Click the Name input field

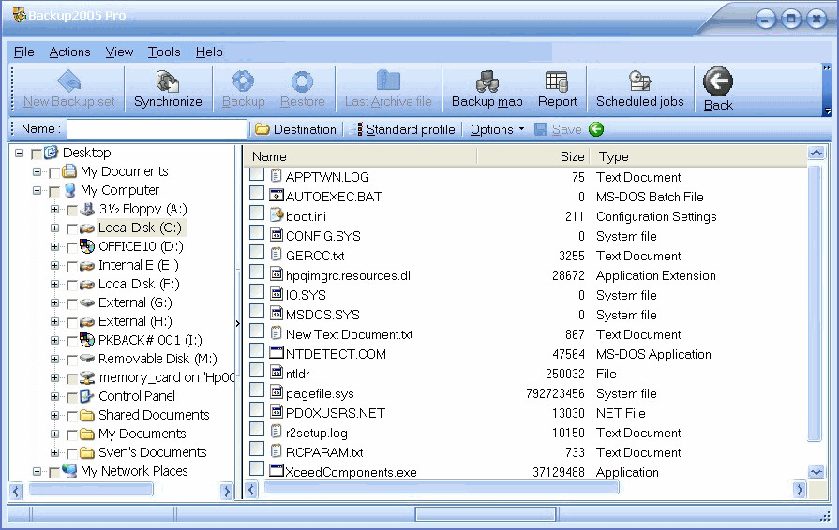point(157,129)
